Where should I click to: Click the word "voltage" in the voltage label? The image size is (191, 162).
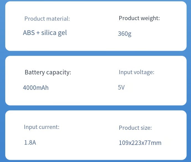coord(144,72)
